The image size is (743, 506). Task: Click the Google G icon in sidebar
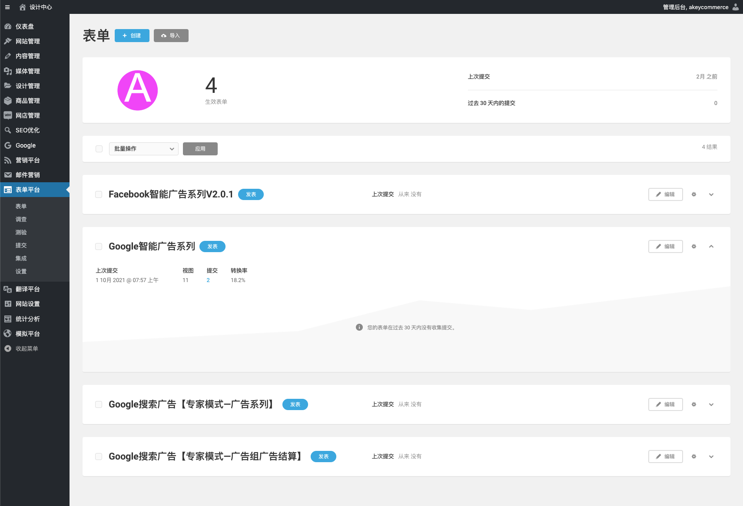(8, 145)
